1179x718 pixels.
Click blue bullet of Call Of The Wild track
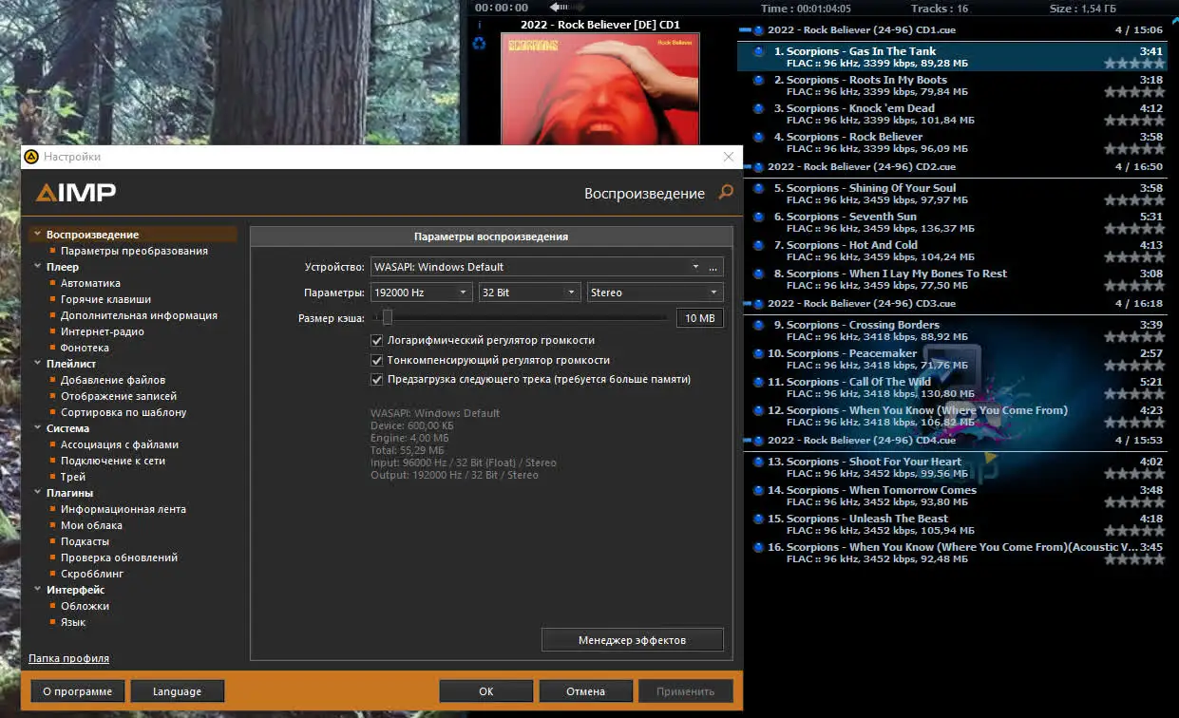(x=758, y=383)
